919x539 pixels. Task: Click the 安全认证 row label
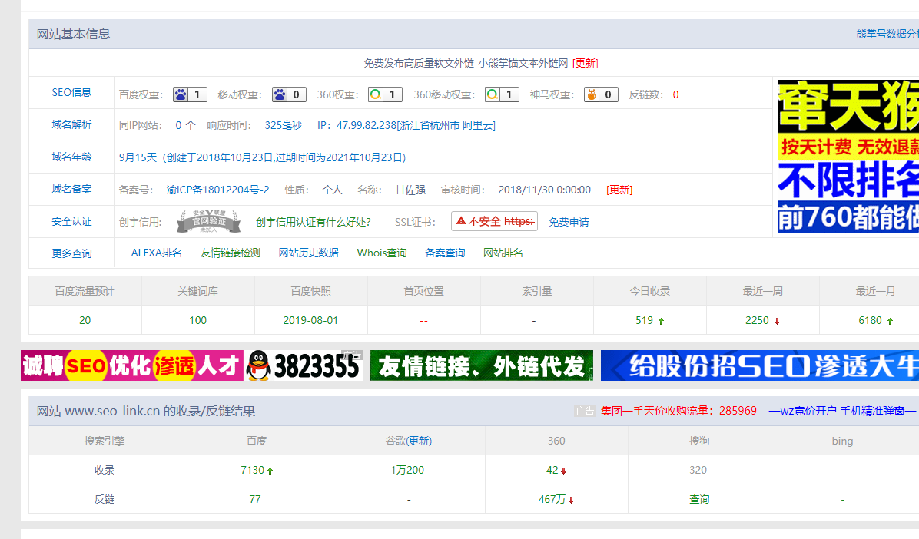pos(71,221)
